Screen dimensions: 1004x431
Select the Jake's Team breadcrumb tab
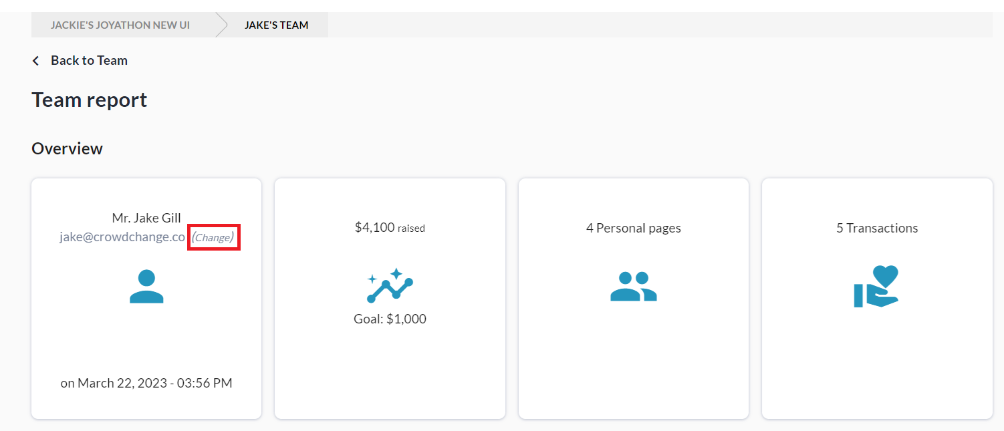(276, 25)
